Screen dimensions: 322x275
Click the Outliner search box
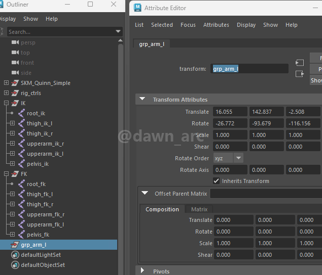[61, 32]
